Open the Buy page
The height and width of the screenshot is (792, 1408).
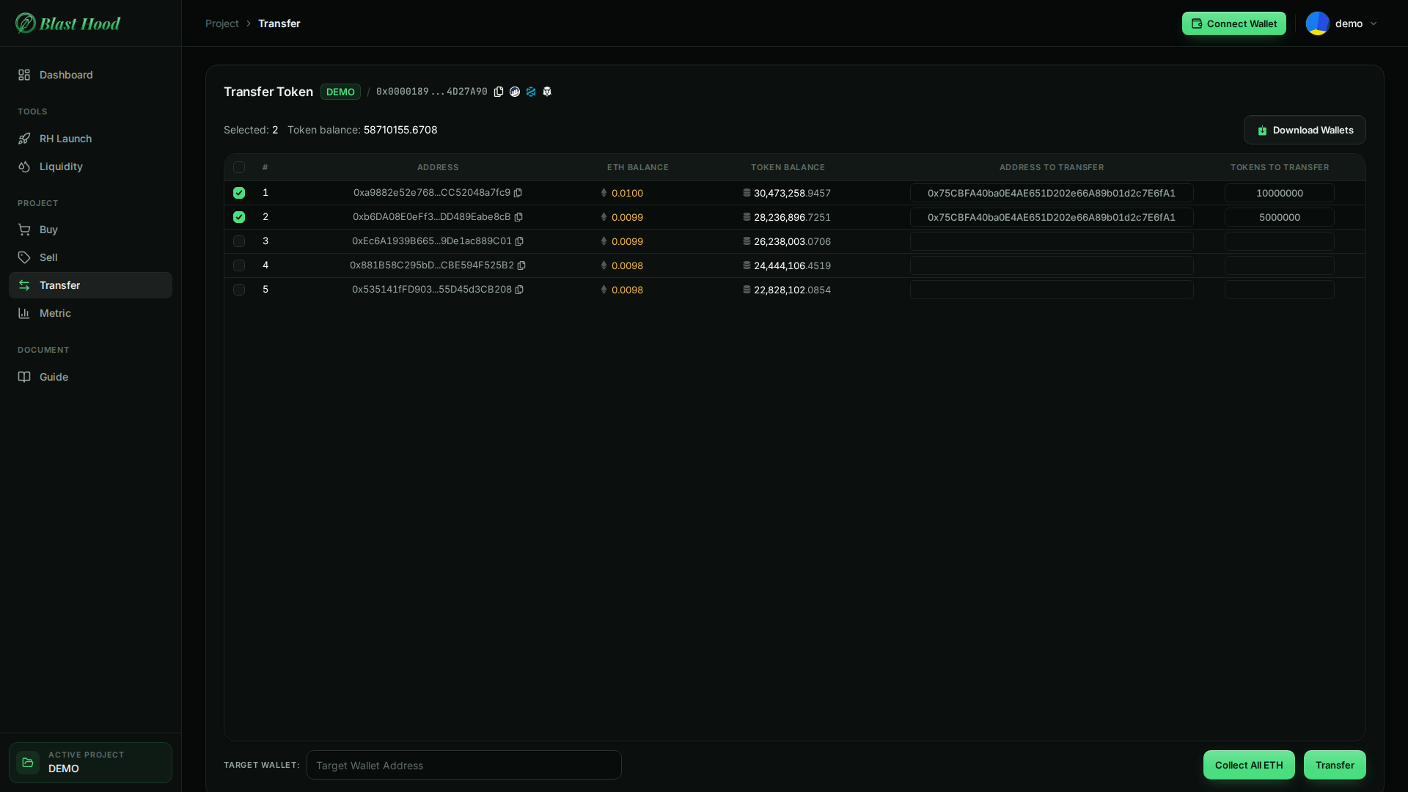[x=90, y=230]
